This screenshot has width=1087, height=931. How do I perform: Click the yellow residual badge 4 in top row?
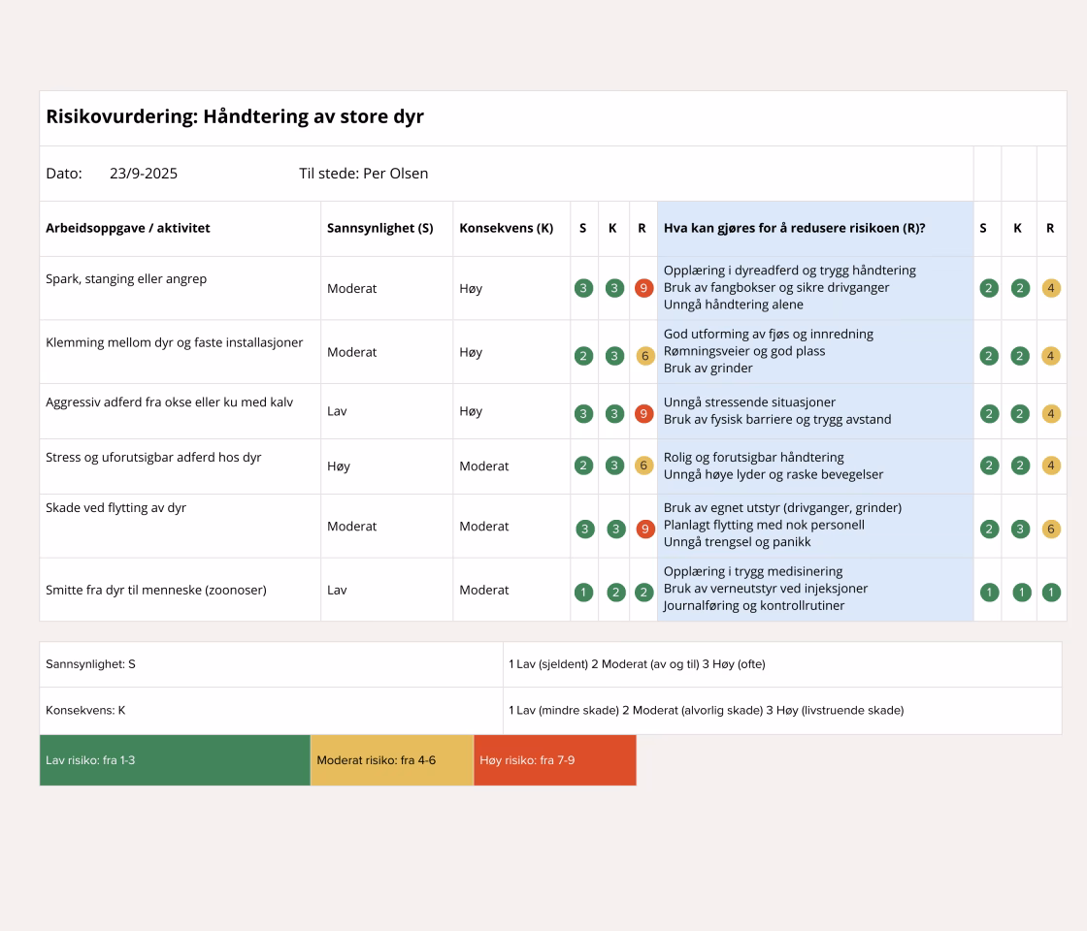pos(1051,288)
